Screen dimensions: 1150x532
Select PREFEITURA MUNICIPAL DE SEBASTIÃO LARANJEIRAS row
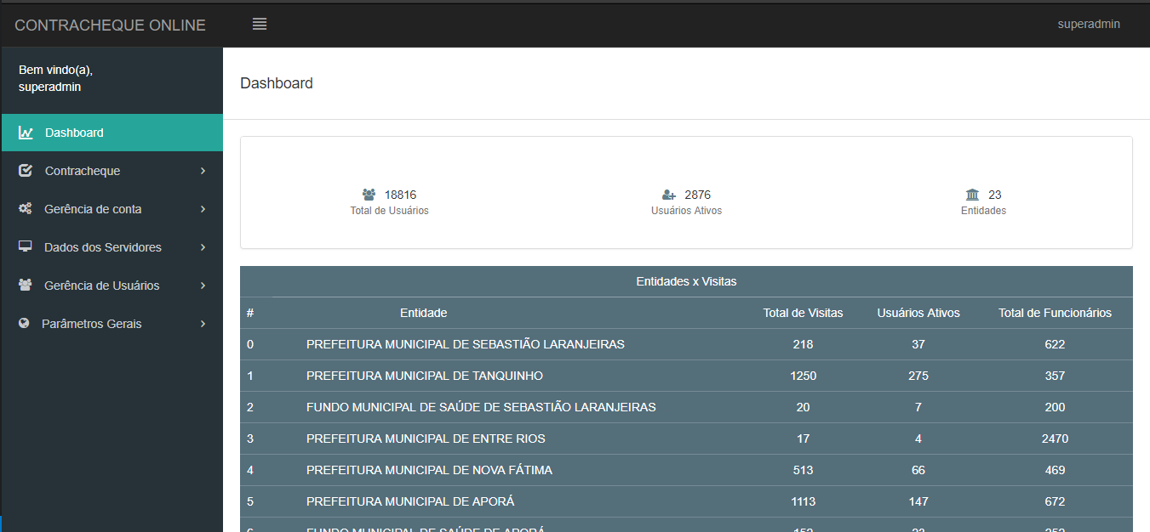click(686, 344)
